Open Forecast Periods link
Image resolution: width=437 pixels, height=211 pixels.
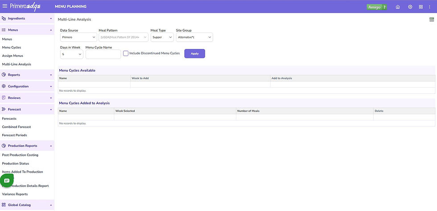click(14, 135)
